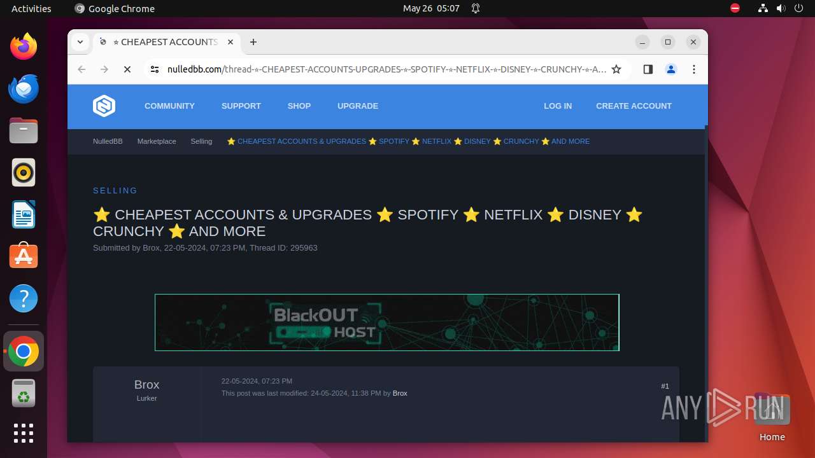
Task: Open Brox's profile from the post sidebar
Action: pyautogui.click(x=146, y=385)
